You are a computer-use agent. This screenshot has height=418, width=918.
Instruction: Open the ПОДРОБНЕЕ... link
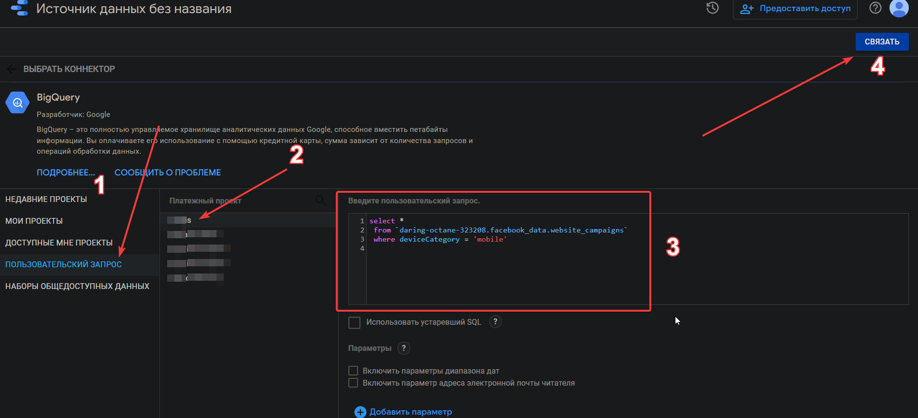coord(66,173)
